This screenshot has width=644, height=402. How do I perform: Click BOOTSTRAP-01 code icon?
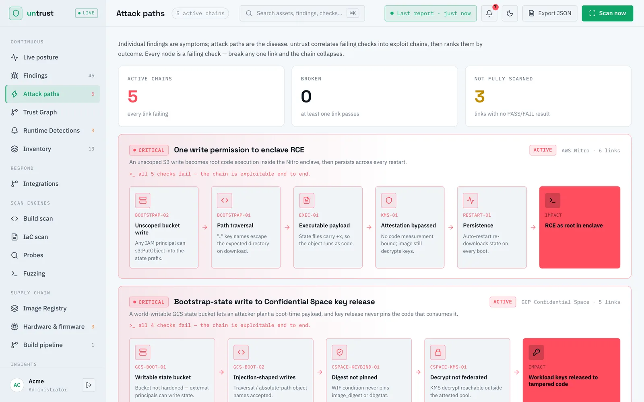pyautogui.click(x=225, y=200)
